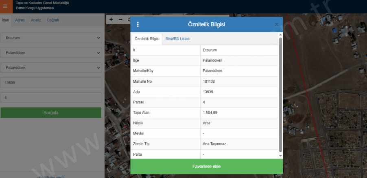This screenshot has width=367, height=178.
Task: Switch to the Bina/BB Listesi tab
Action: pyautogui.click(x=178, y=39)
